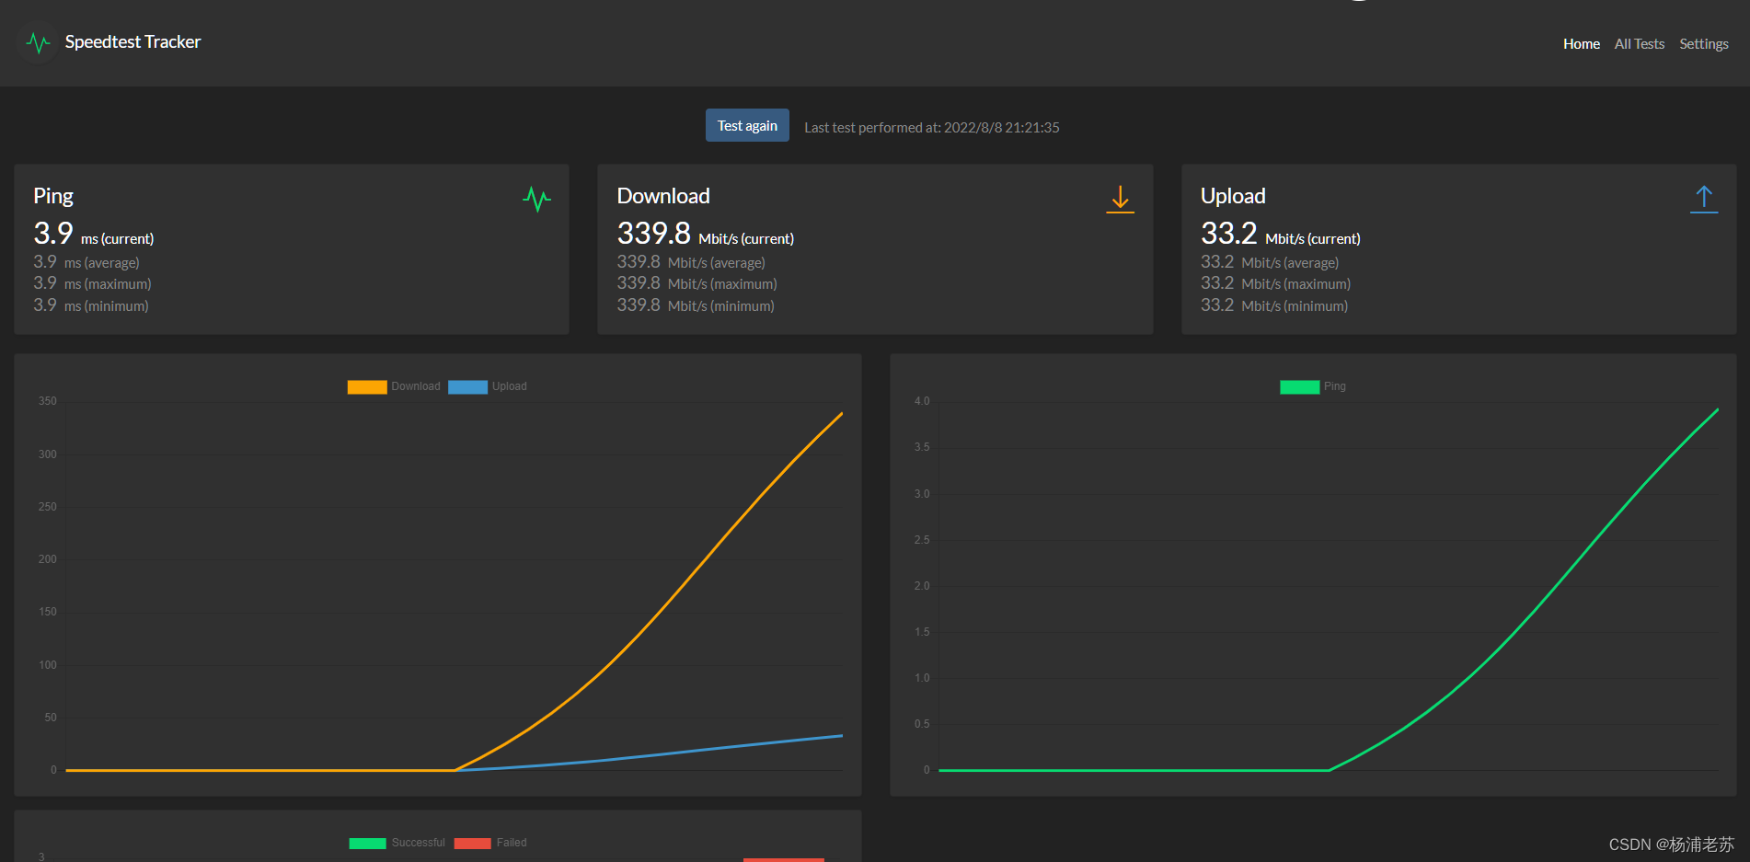Open the Settings page
Screen dimensions: 1750x862
[1703, 44]
